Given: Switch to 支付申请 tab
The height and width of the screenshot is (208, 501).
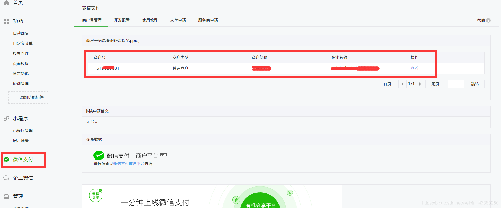Looking at the screenshot, I should pos(178,20).
